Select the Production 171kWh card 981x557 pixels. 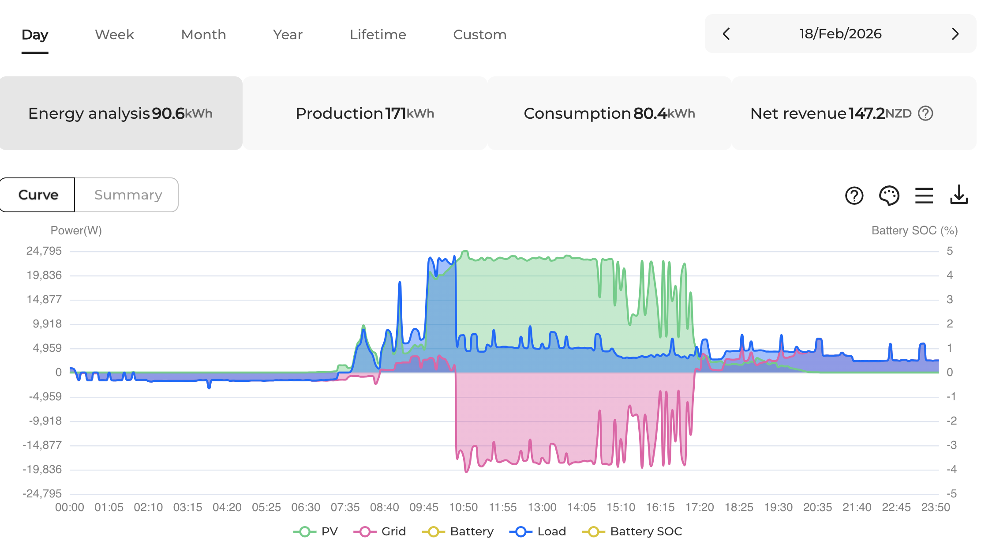click(365, 113)
